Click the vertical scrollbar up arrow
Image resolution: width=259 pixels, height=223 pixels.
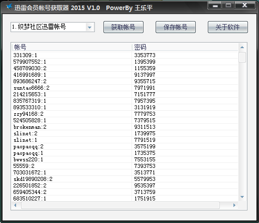[242, 47]
